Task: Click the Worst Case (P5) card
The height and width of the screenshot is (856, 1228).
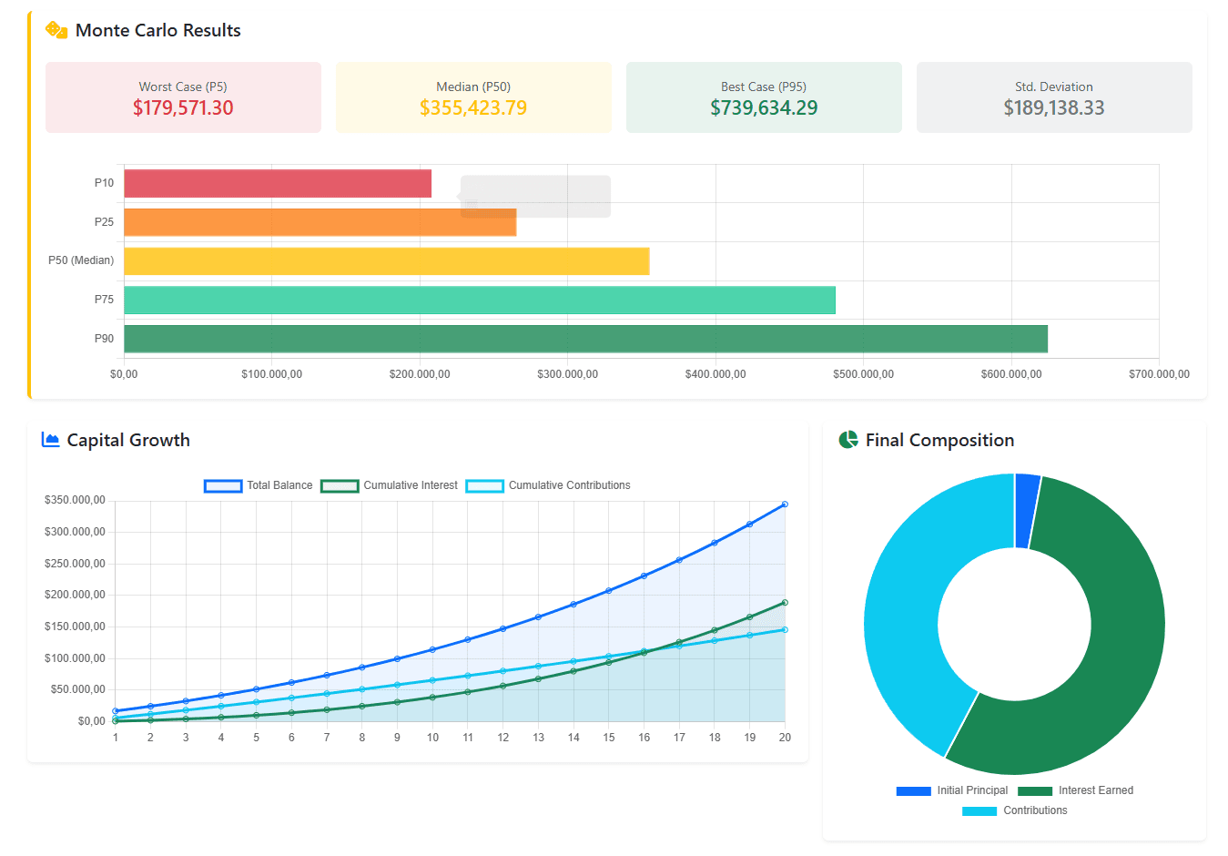Action: tap(183, 97)
